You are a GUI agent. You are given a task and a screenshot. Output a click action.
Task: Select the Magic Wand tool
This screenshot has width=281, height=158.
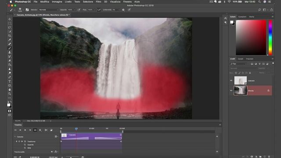(x=10, y=32)
